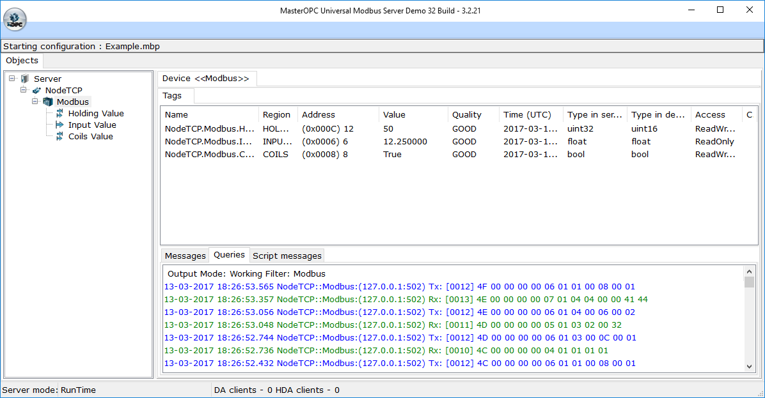765x398 pixels.
Task: Select the NodeTCP.Modbus.I... tag row
Action: [459, 142]
